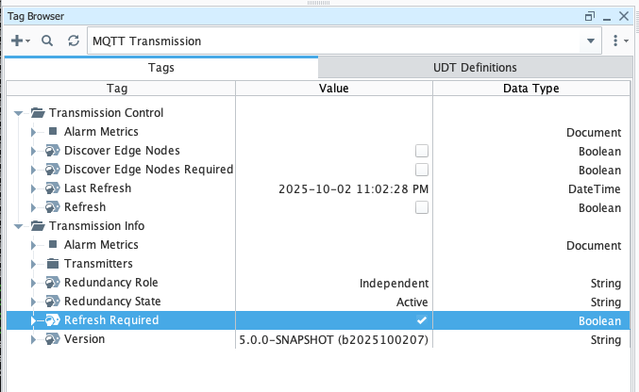Image resolution: width=639 pixels, height=392 pixels.
Task: Select the Tags tab
Action: click(160, 68)
